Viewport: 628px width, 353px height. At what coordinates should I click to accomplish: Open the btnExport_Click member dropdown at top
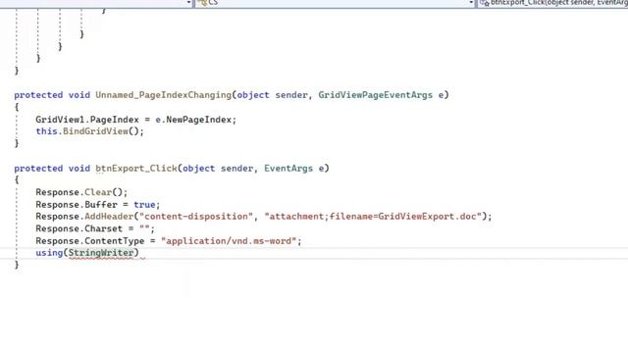click(x=552, y=3)
